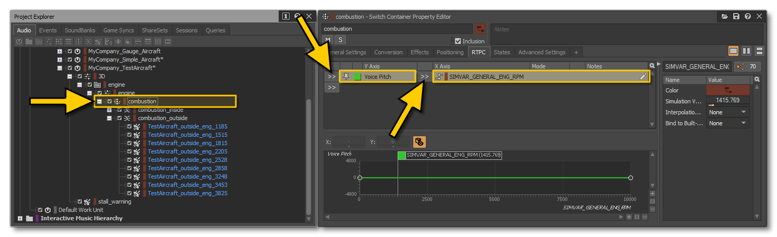This screenshot has height=237, width=777.
Task: Expand Interactive Music Hierarchy node
Action: tap(20, 218)
